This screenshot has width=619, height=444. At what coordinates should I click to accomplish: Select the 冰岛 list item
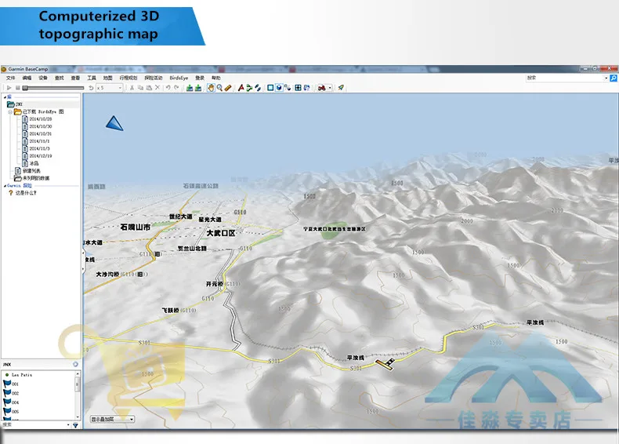pos(31,163)
